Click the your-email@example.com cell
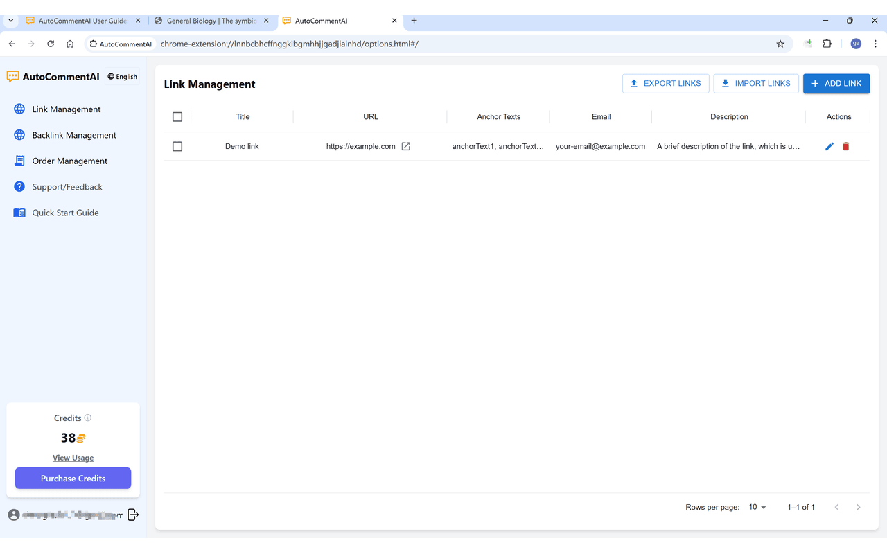The width and height of the screenshot is (887, 554). click(x=601, y=146)
